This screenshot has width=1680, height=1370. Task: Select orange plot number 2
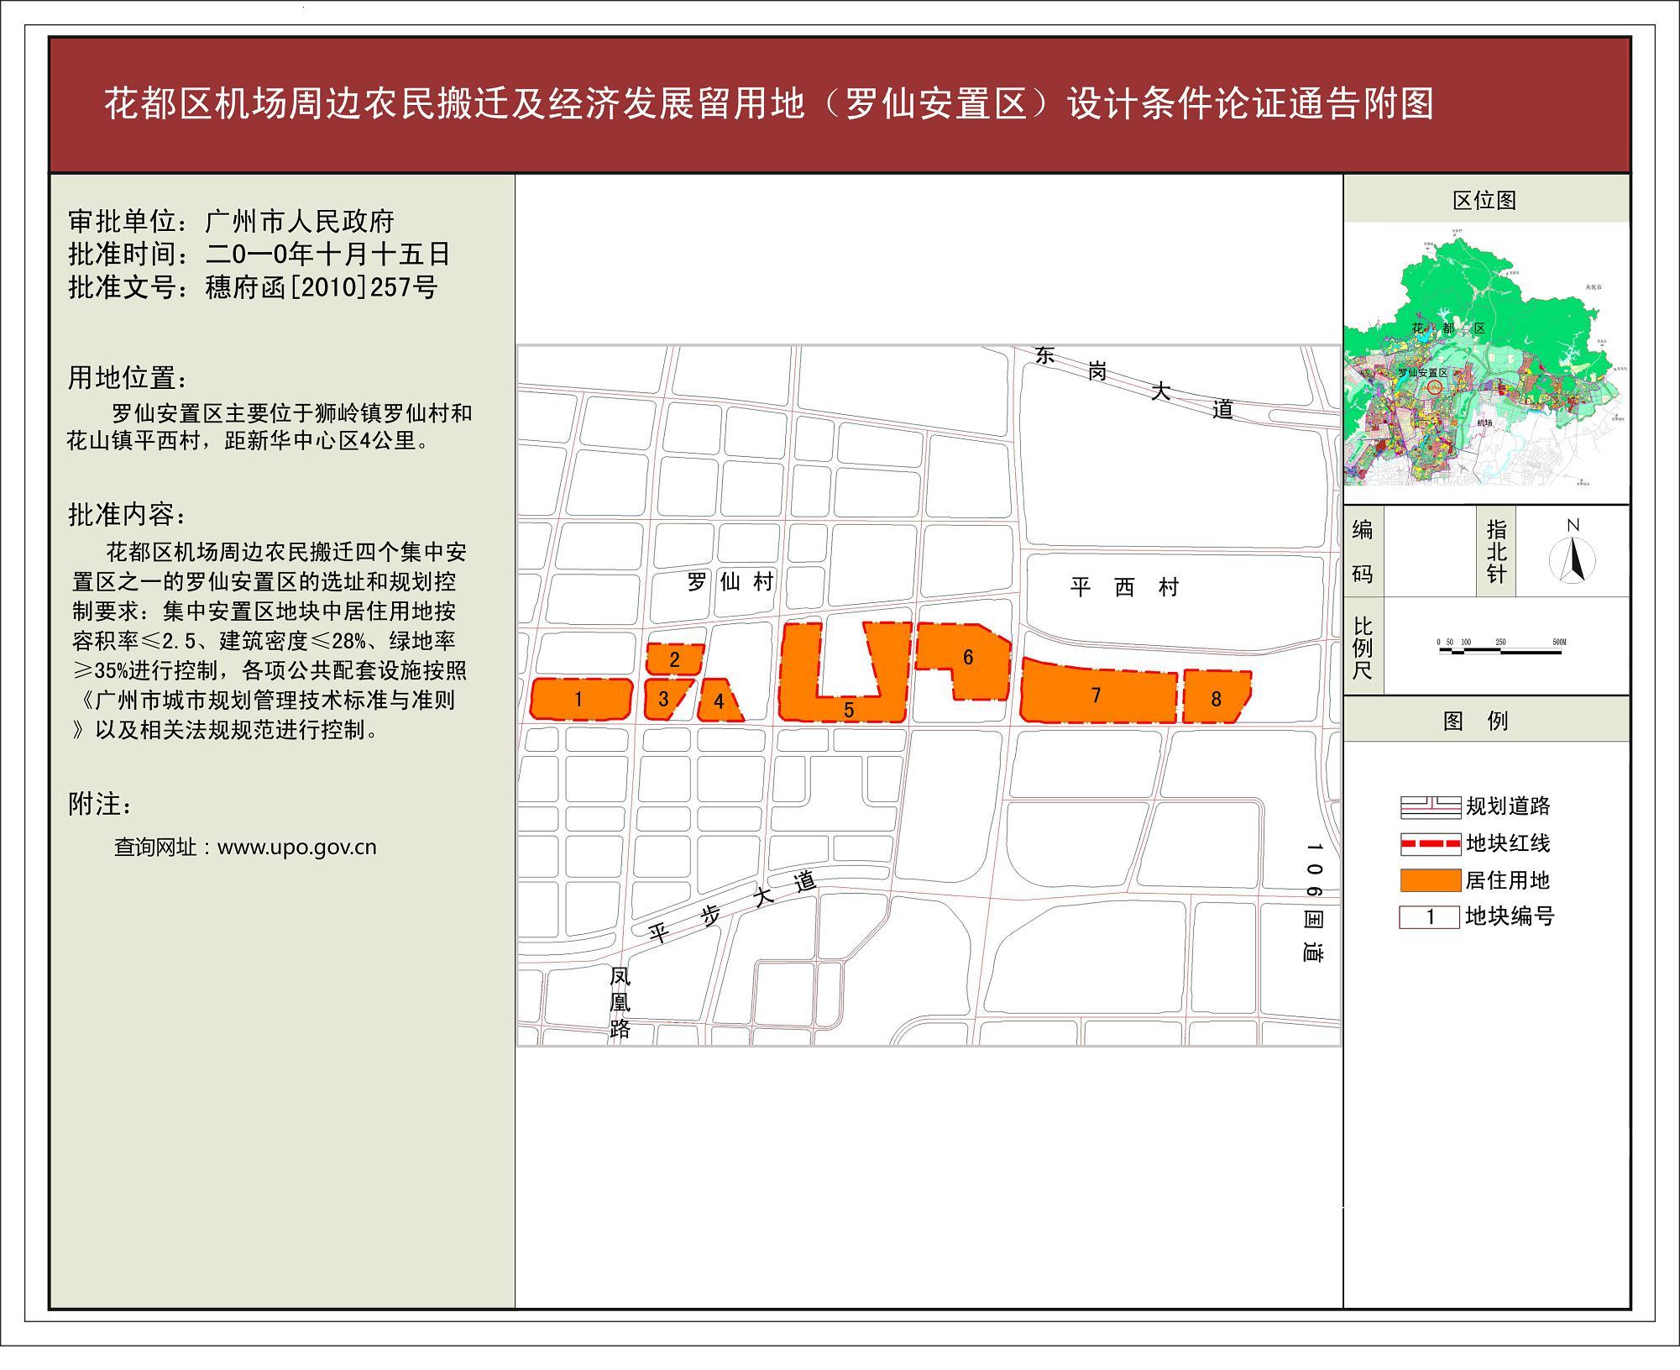pyautogui.click(x=674, y=659)
